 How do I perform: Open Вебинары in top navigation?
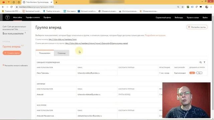coord(179,18)
